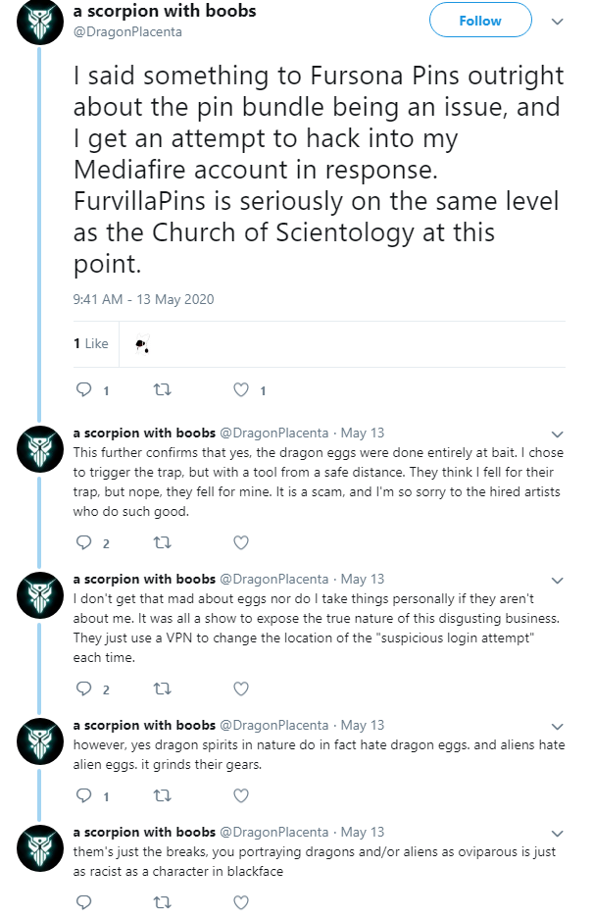The width and height of the screenshot is (594, 918).
Task: Open profile avatar at the thread top
Action: 40,23
